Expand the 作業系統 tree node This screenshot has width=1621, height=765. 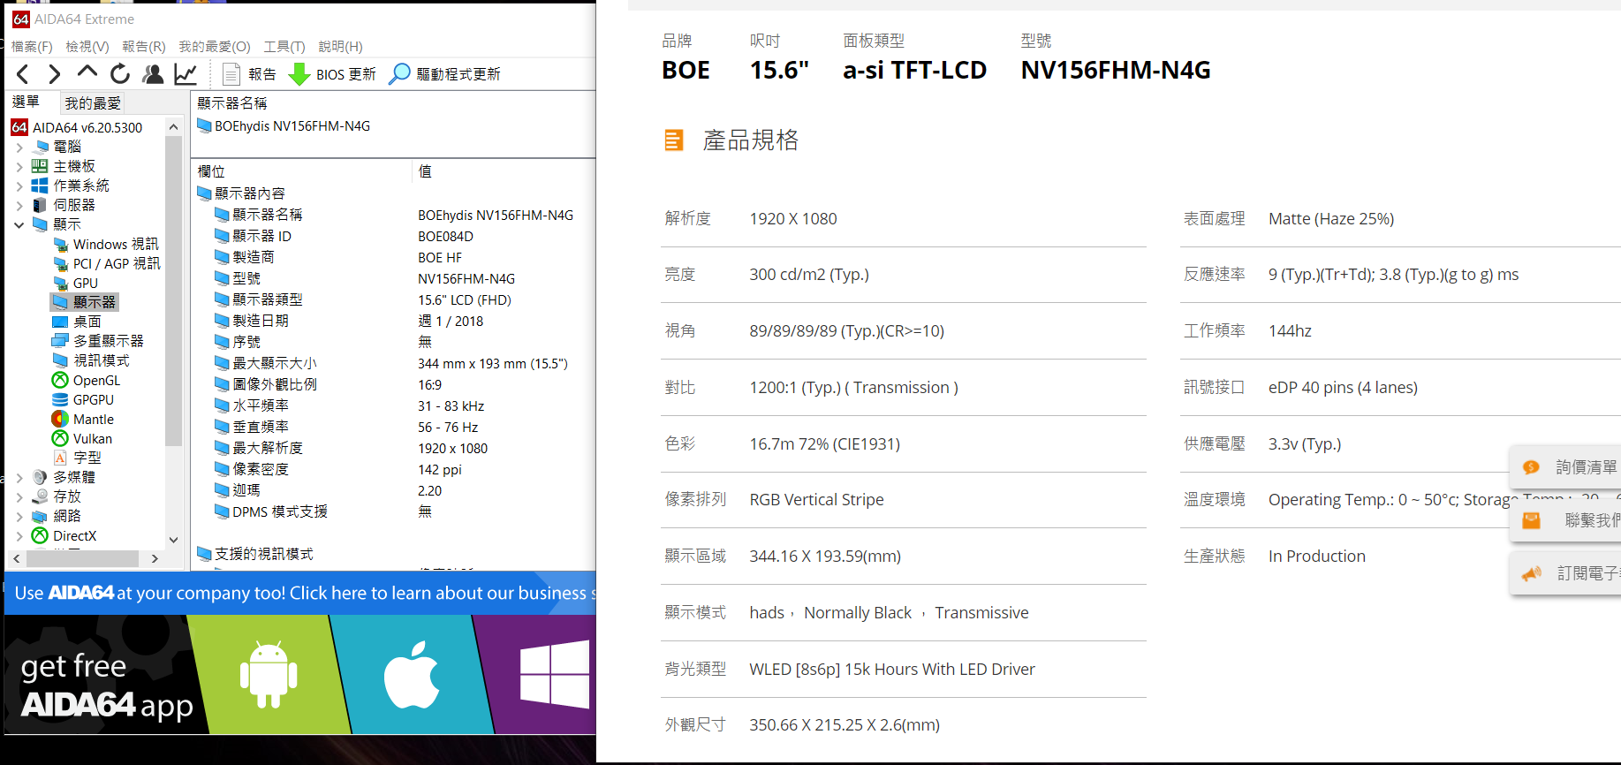tap(19, 186)
